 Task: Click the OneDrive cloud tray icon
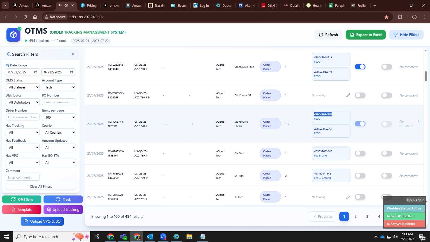point(382,237)
